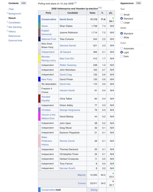153x192 pixels.
Task: Open Hamish Howitt candidate link
Action: (x=67, y=90)
